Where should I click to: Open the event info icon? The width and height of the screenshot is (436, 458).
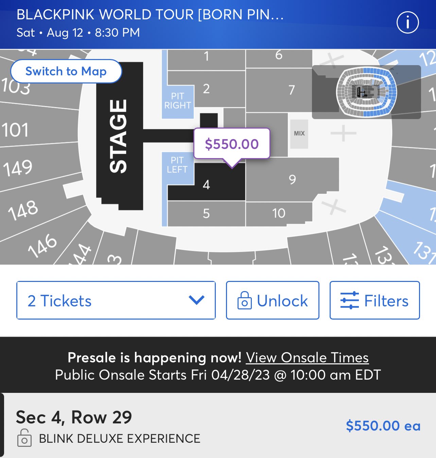tap(407, 23)
